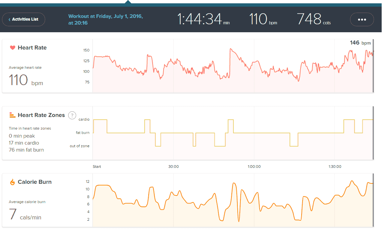Click the cardio zone axis label

84,119
